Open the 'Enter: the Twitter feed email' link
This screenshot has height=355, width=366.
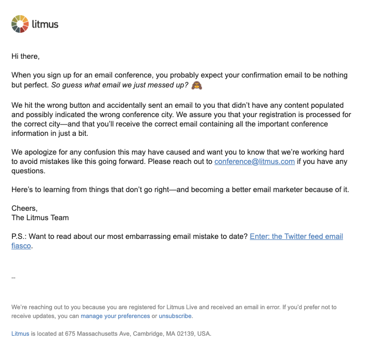[x=296, y=236]
